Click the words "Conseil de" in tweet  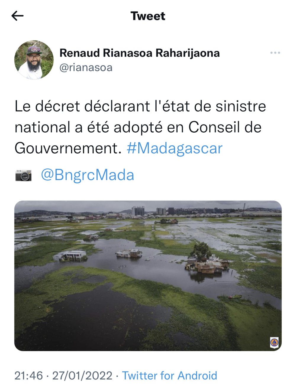click(225, 127)
